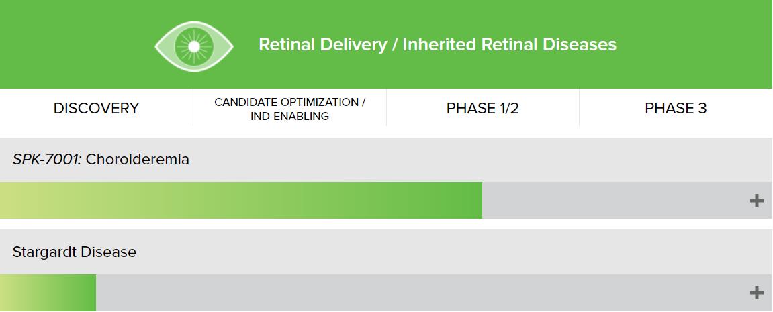Click the green filled Choroideremia progress bar
This screenshot has height=312, width=773.
coord(240,201)
